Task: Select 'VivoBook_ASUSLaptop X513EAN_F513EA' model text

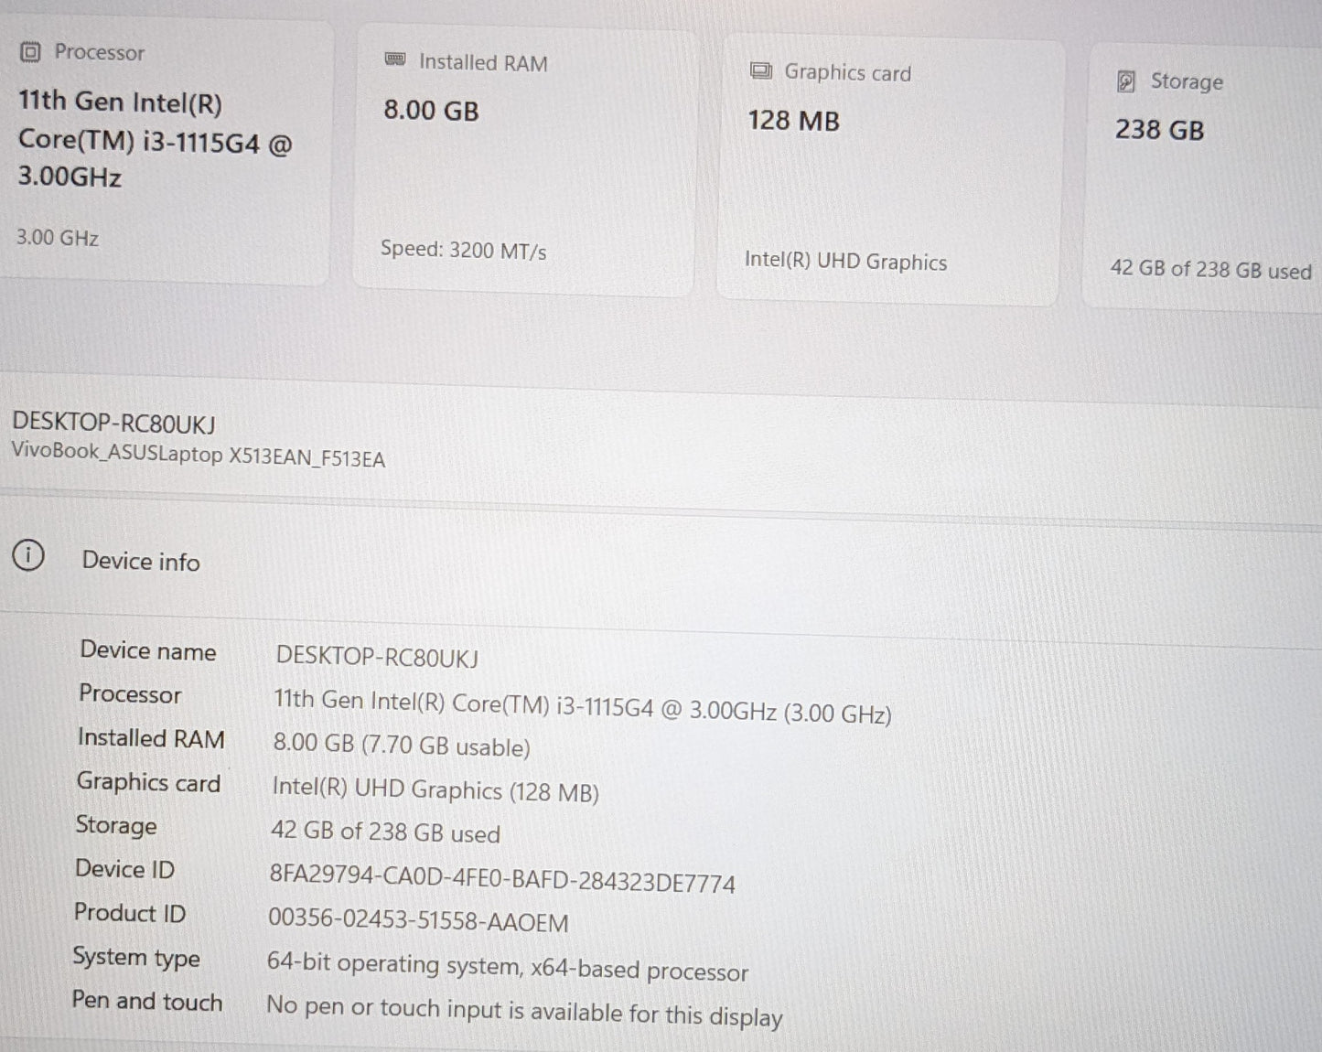Action: coord(198,456)
